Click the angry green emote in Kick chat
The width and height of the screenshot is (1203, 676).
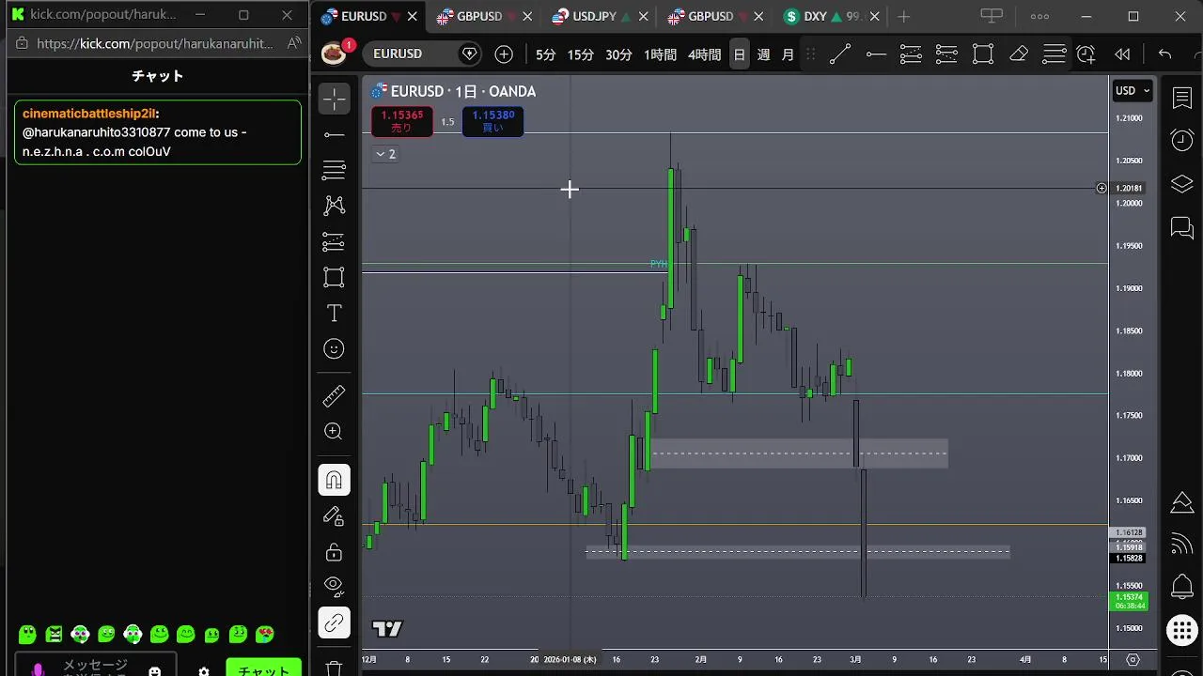pos(54,635)
